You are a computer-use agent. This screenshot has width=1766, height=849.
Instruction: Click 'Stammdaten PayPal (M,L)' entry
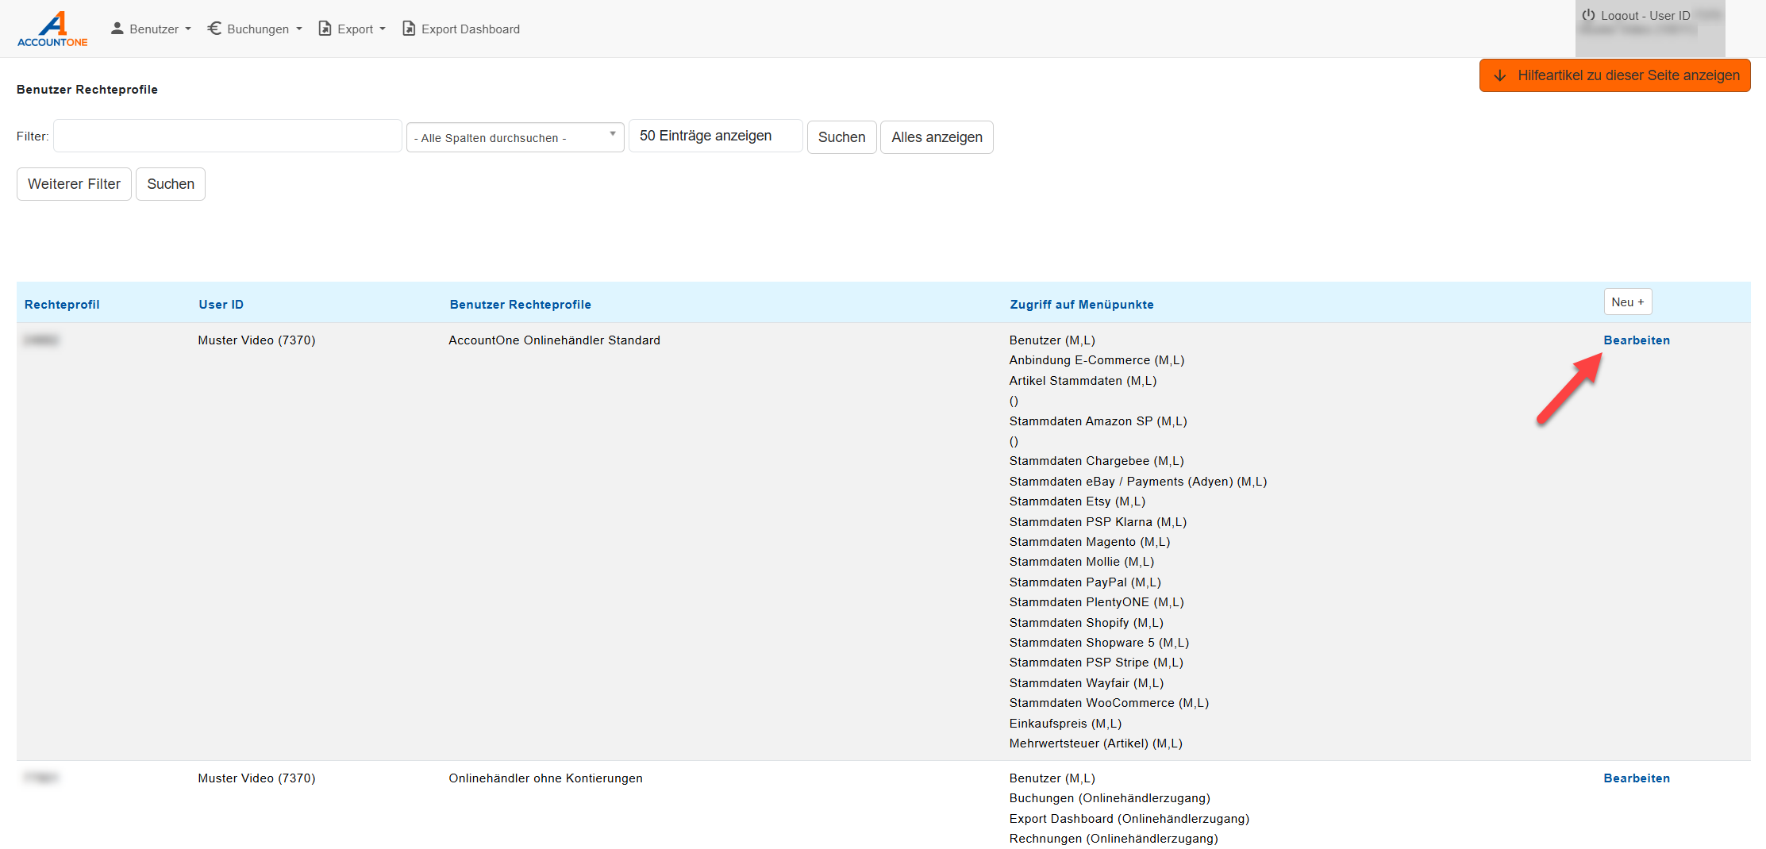[1085, 582]
